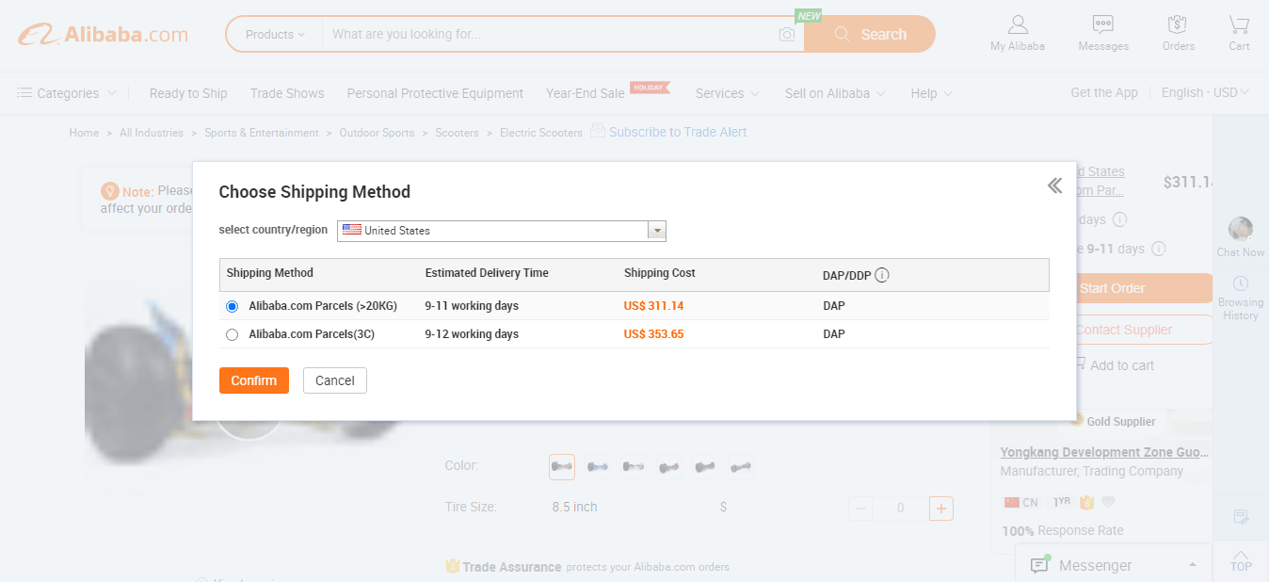Image resolution: width=1269 pixels, height=582 pixels.
Task: Open Personal Protective Equipment menu item
Action: tap(435, 93)
